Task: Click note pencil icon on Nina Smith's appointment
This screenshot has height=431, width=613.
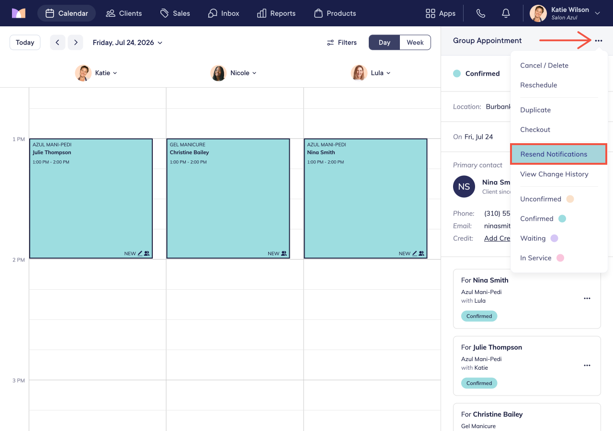Action: click(414, 253)
